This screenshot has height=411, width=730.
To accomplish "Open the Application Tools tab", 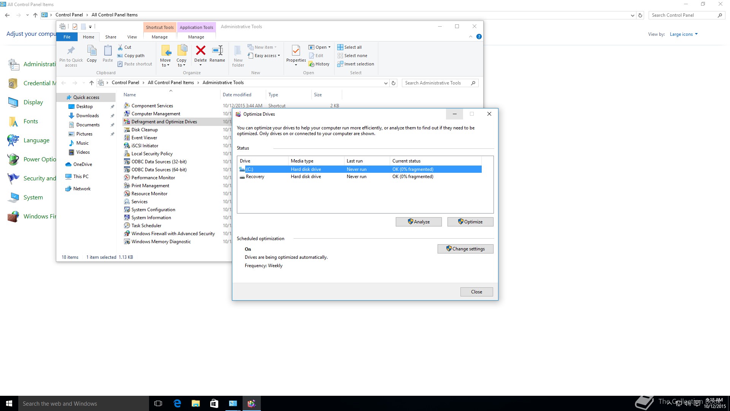I will pos(196,27).
